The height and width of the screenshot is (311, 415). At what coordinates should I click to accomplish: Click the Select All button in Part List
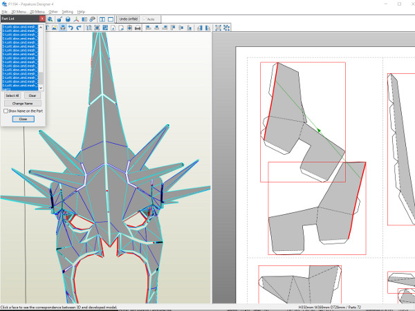coord(12,95)
